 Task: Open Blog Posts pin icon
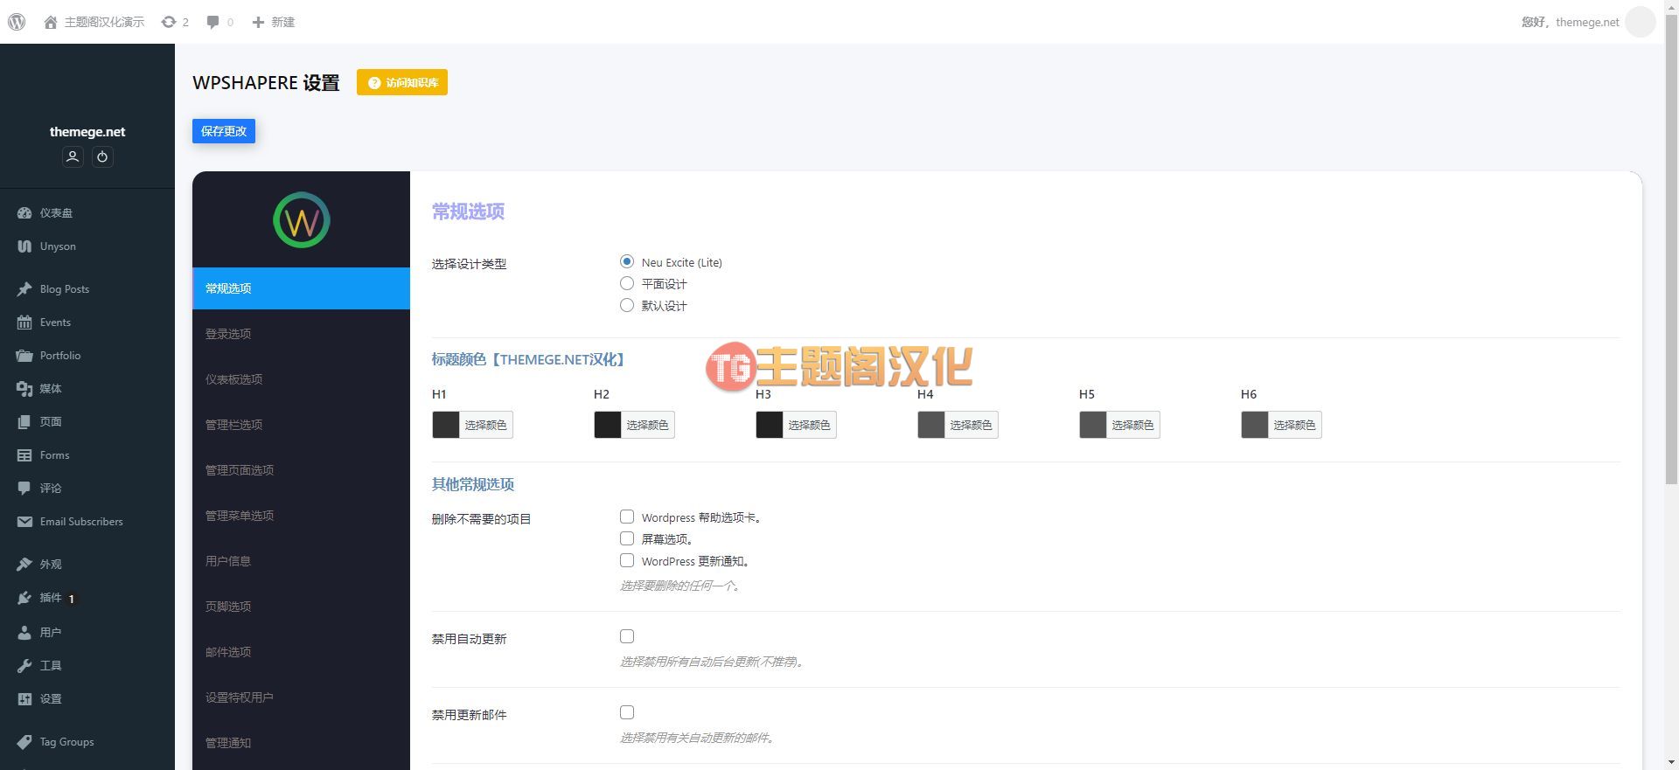tap(24, 289)
